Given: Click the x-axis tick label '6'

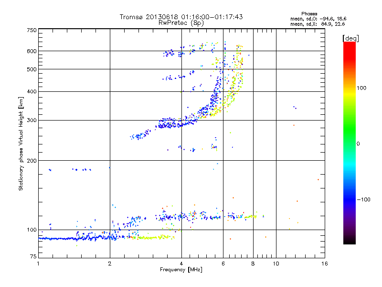Looking at the screenshot, I should click(223, 264).
